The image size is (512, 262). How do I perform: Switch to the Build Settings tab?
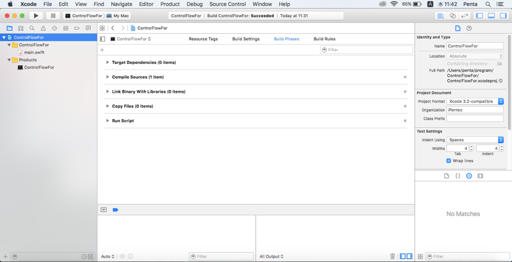tap(246, 39)
